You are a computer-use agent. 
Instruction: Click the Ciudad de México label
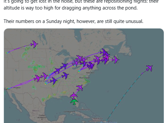[x=42, y=116]
